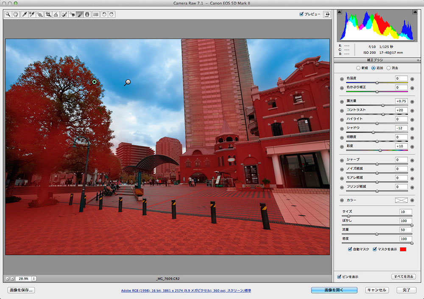
Task: Click the 密度 value field
Action: pos(406,239)
